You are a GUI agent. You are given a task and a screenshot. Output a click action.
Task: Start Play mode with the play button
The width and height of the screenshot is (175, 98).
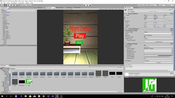[84, 5]
